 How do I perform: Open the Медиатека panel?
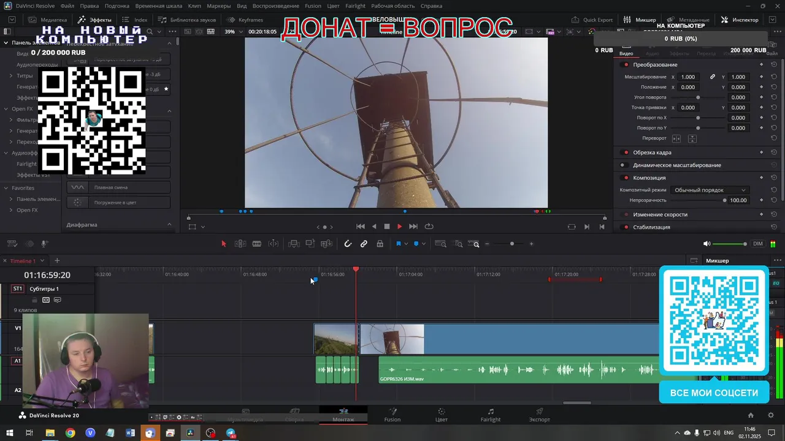48,20
